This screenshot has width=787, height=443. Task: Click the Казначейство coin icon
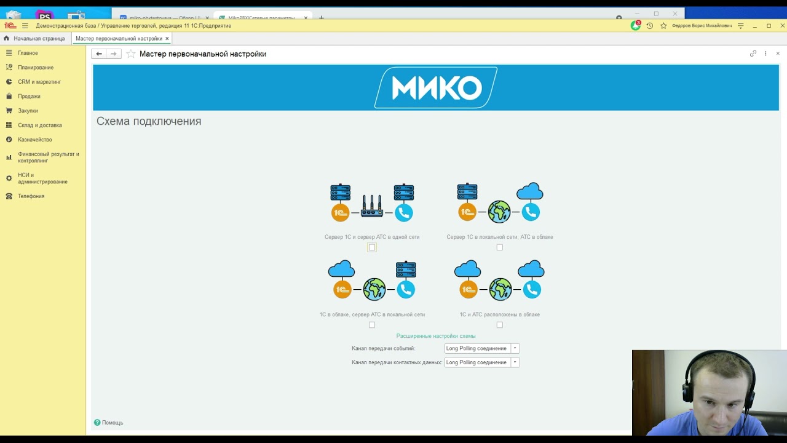coord(9,140)
